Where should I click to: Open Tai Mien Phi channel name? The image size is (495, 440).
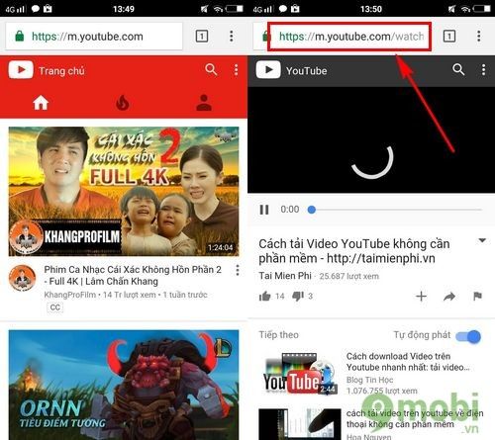[x=285, y=276]
